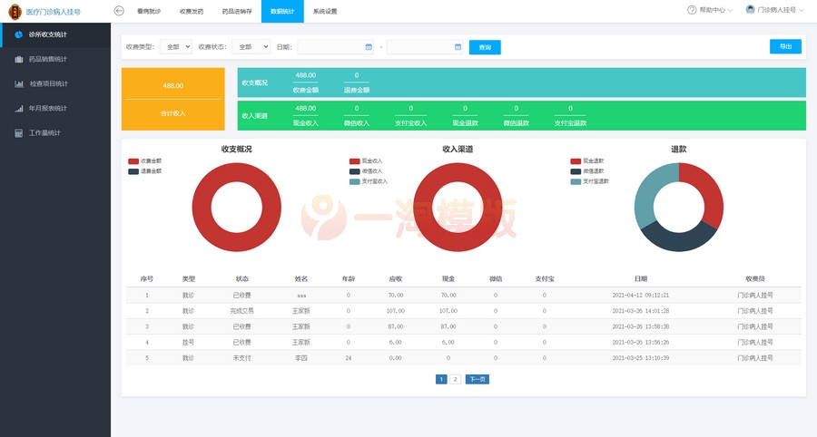Click 支付宝退款 value in green bar

tap(571, 109)
